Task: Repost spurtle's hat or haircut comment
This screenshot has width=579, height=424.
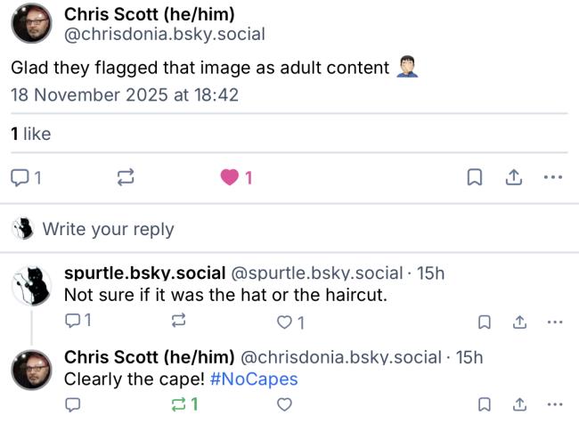Action: (178, 322)
